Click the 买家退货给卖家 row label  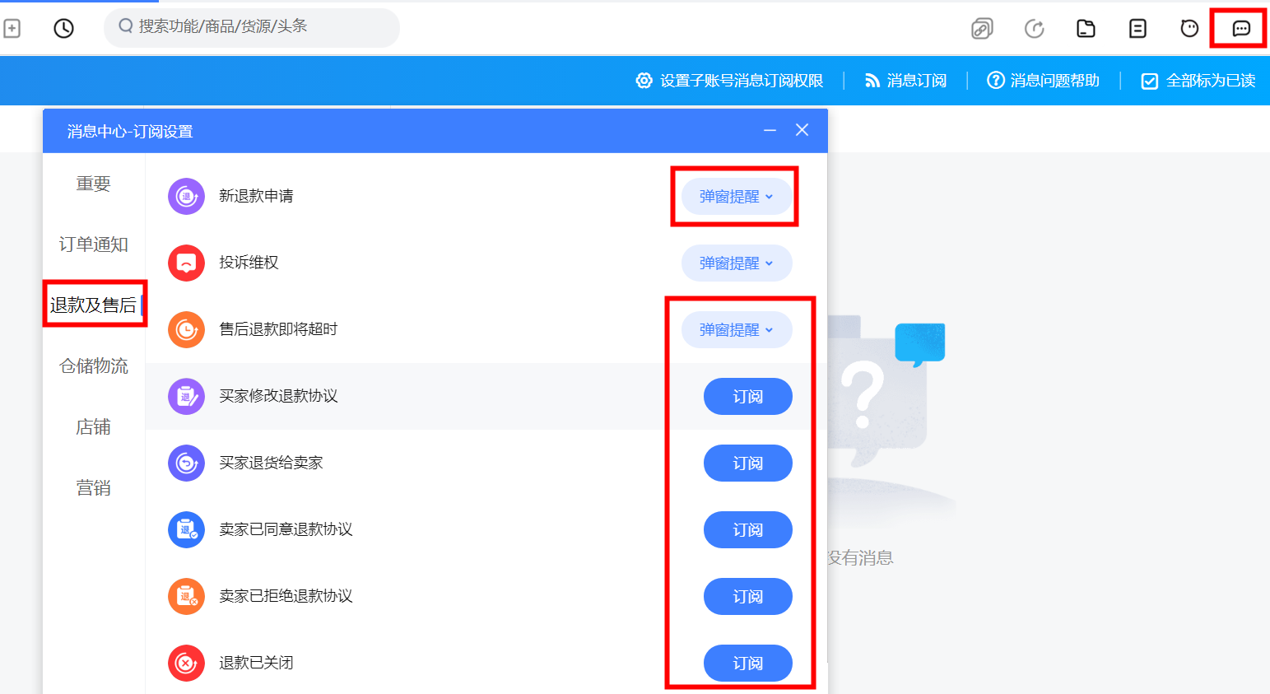click(271, 463)
